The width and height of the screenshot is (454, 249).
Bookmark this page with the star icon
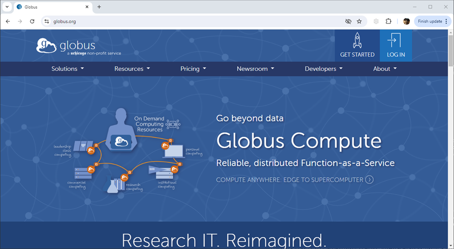[359, 21]
